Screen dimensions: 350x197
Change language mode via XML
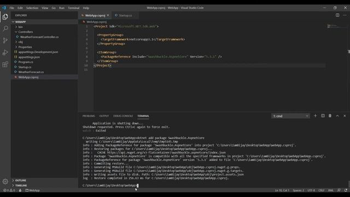click(330, 190)
